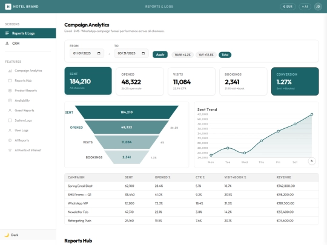The height and width of the screenshot is (245, 327).
Task: Select SMS Promo — Q1 row
Action: pos(191,195)
